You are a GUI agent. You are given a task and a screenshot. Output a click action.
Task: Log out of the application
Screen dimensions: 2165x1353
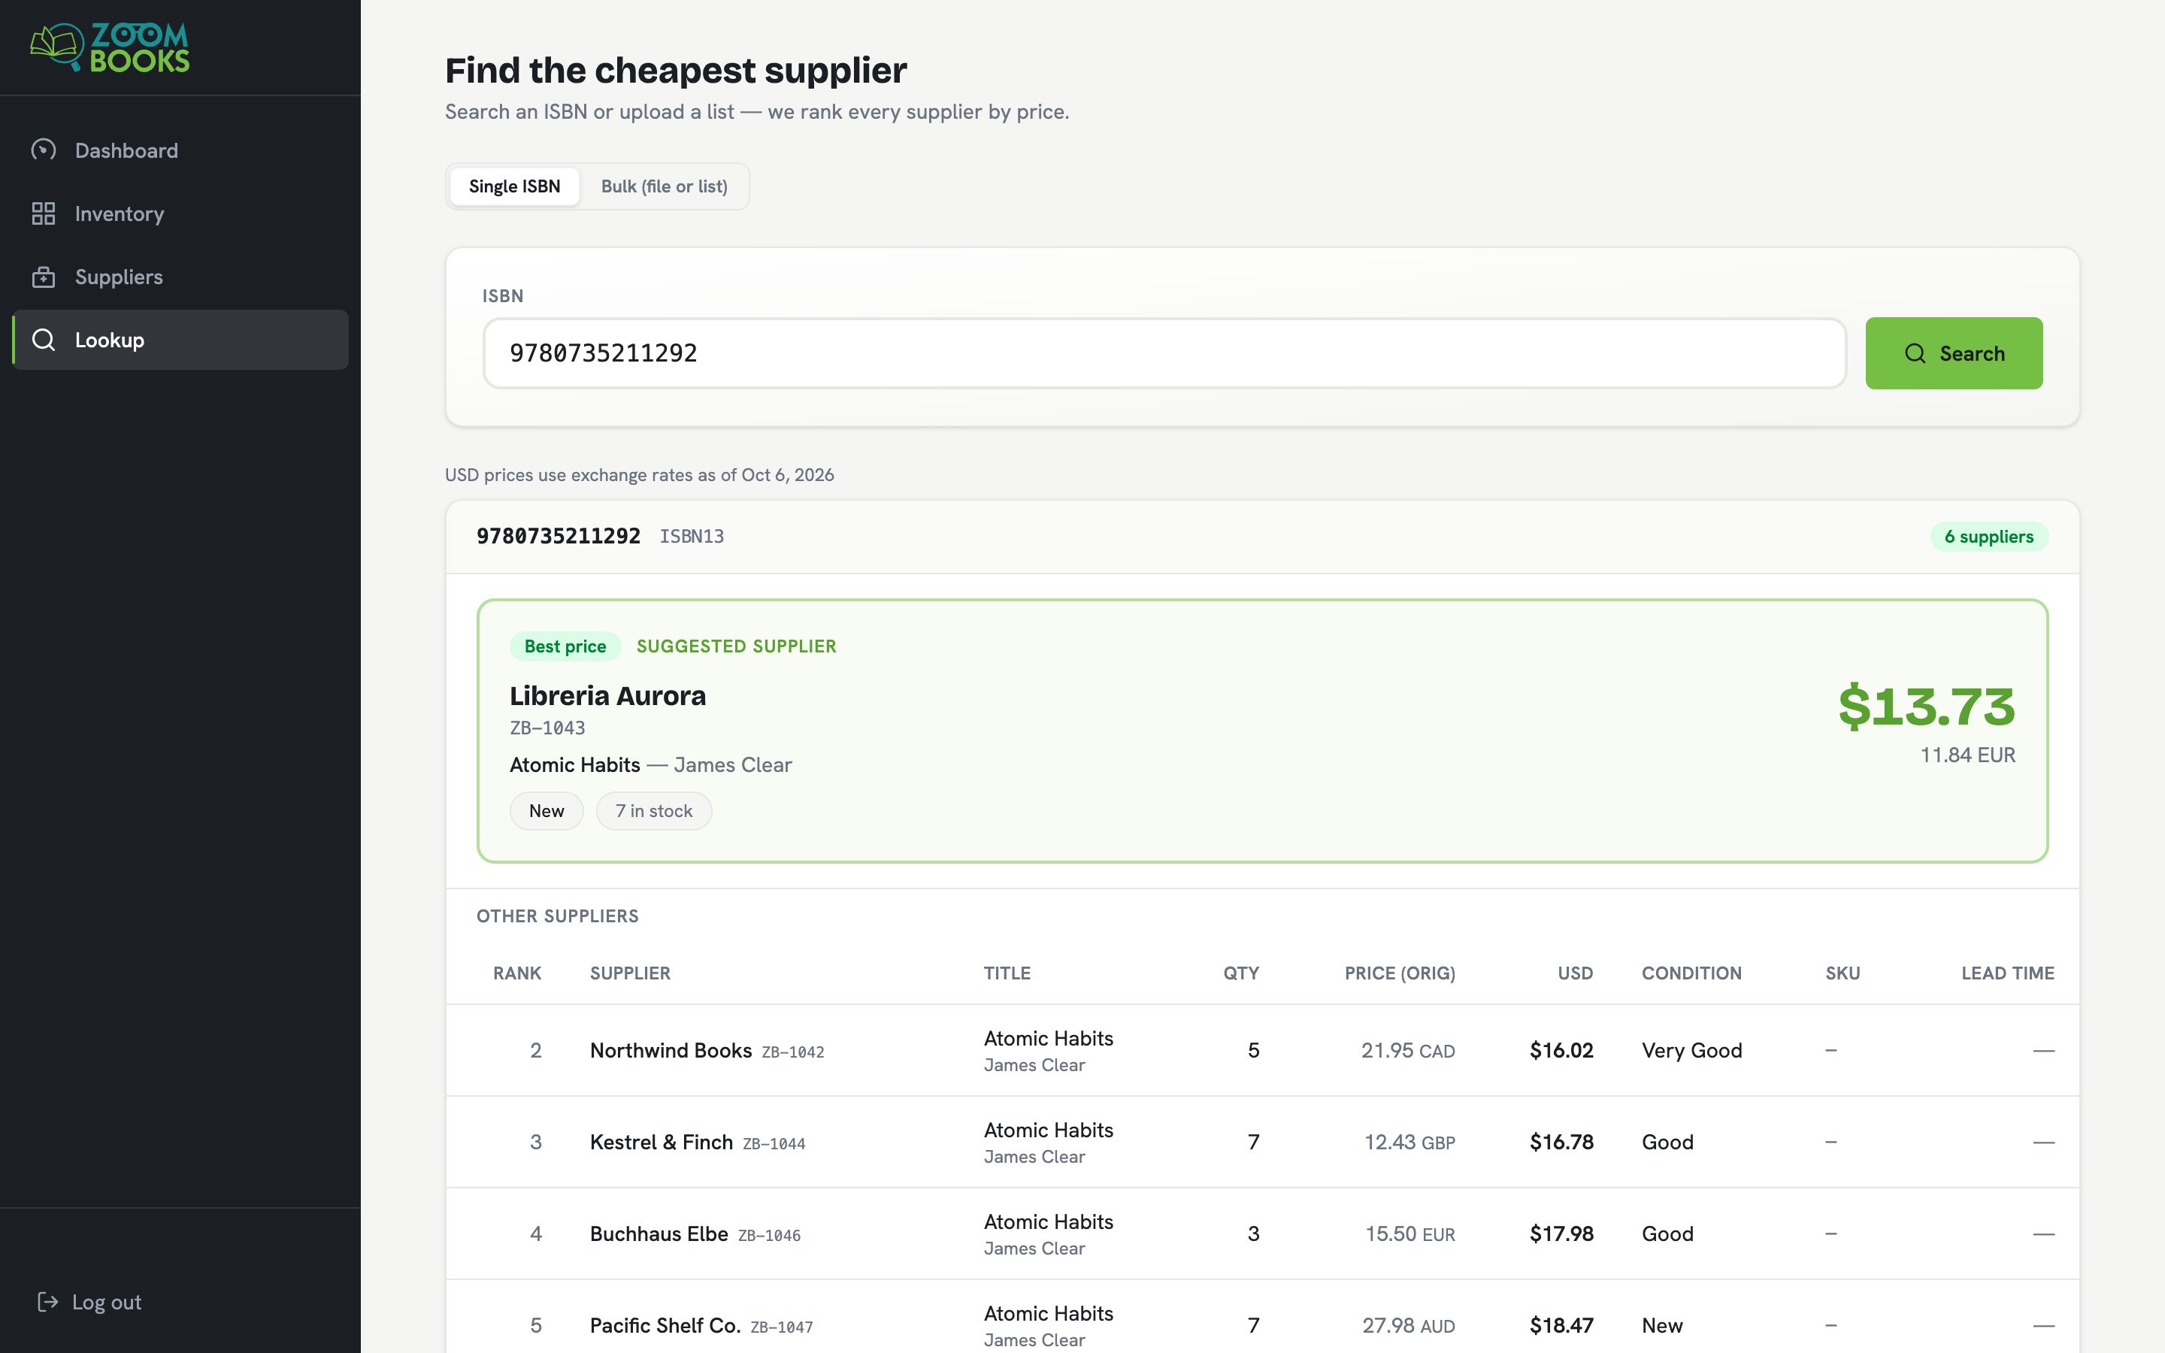89,1302
